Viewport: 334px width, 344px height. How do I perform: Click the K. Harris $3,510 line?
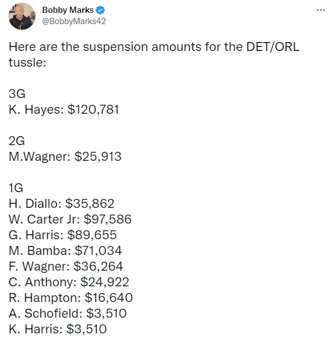(58, 329)
